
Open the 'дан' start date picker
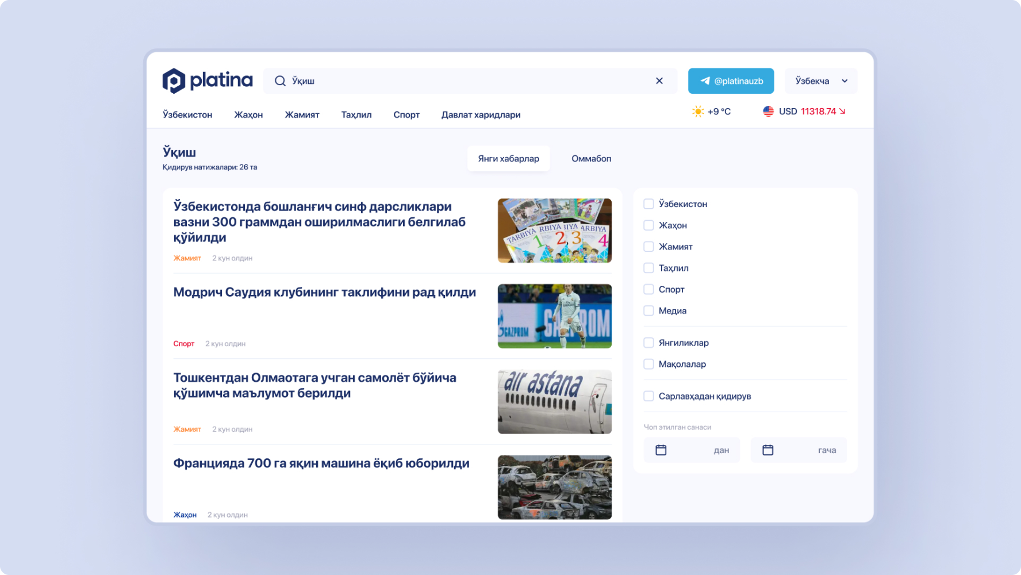tap(692, 450)
